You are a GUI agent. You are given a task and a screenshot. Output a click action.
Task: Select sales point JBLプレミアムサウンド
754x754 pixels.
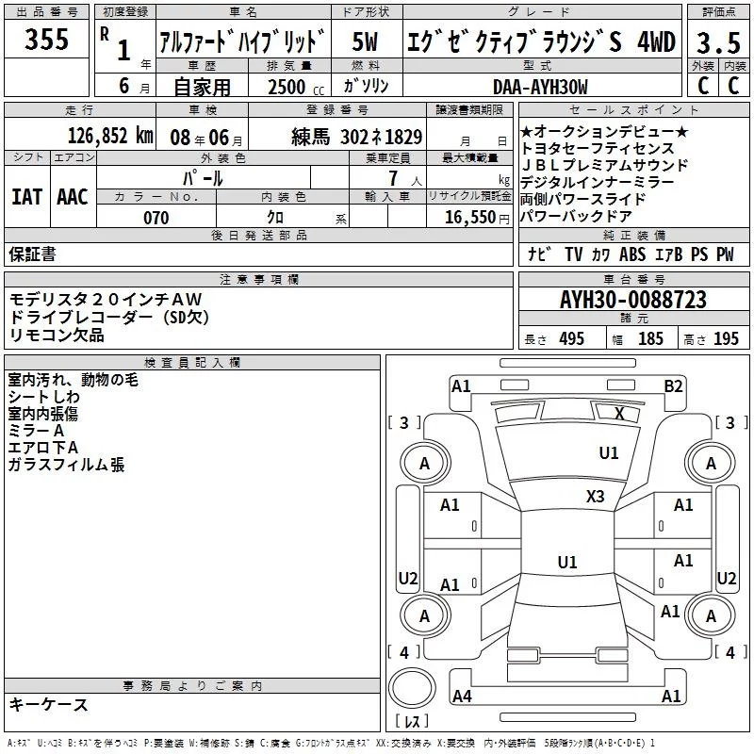tap(604, 165)
